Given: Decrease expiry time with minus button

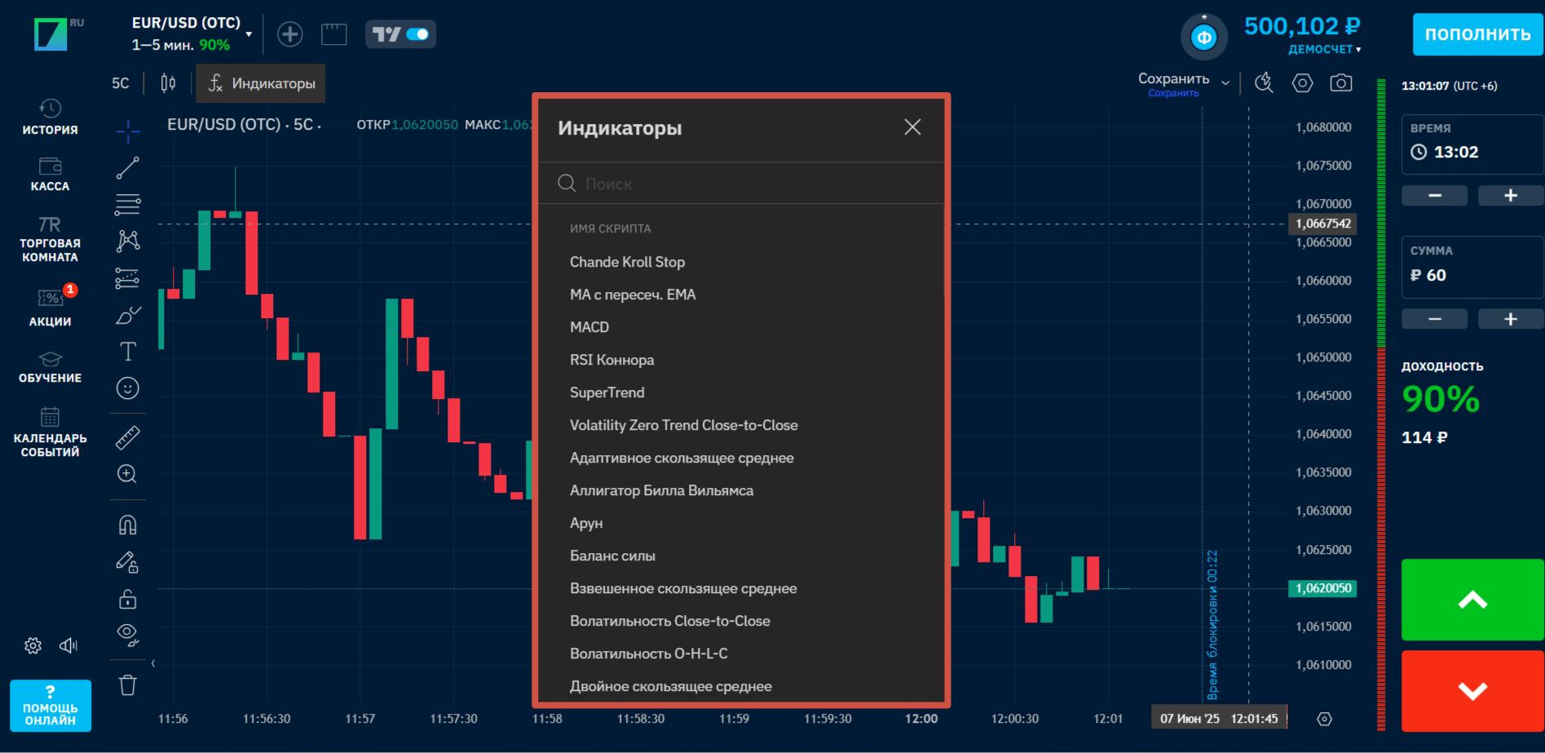Looking at the screenshot, I should click(1435, 196).
